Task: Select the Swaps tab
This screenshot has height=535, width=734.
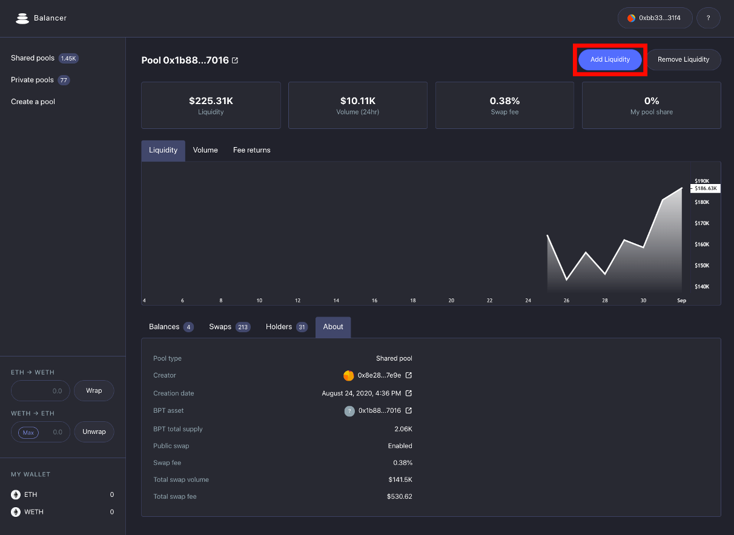Action: tap(221, 327)
